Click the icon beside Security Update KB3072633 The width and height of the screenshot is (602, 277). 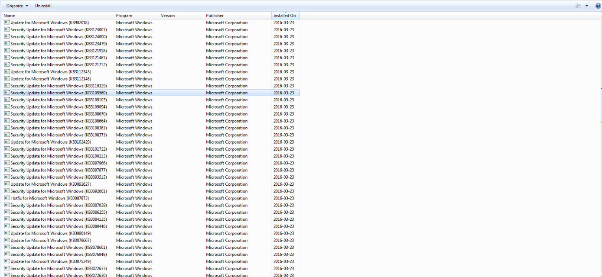click(6, 268)
